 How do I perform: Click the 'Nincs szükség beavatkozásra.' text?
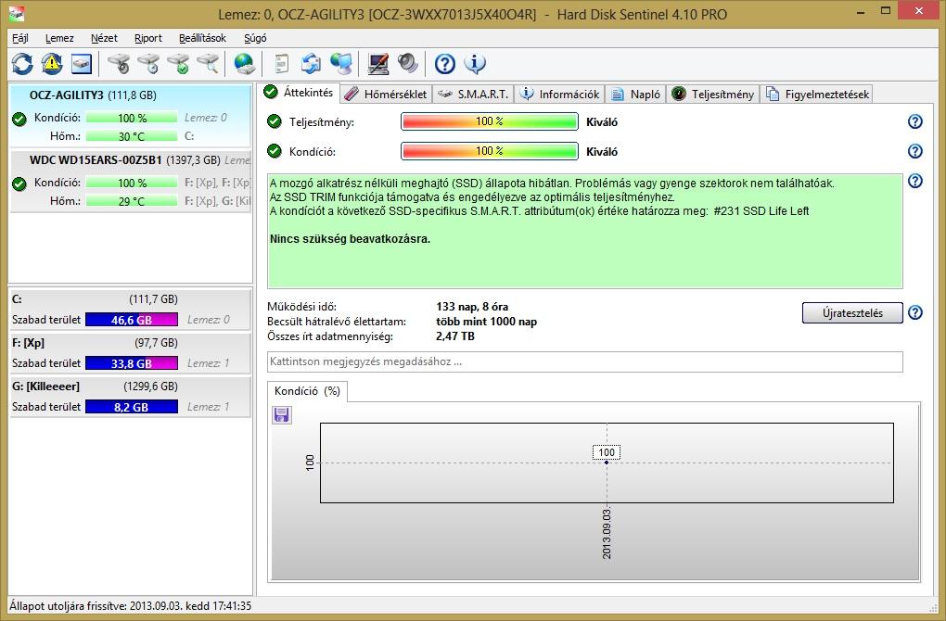350,239
